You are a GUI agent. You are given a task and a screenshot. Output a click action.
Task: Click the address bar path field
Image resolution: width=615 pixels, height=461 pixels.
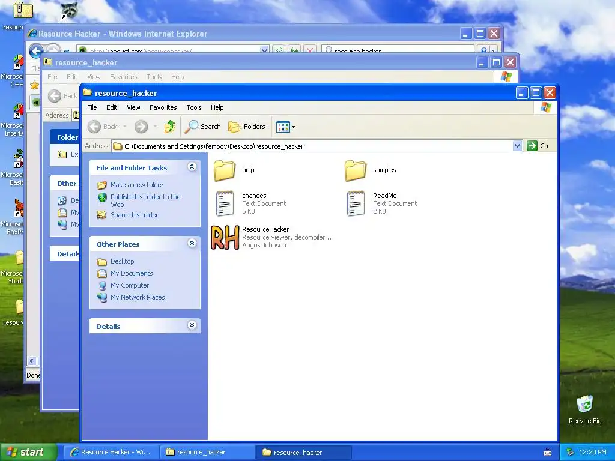[312, 146]
